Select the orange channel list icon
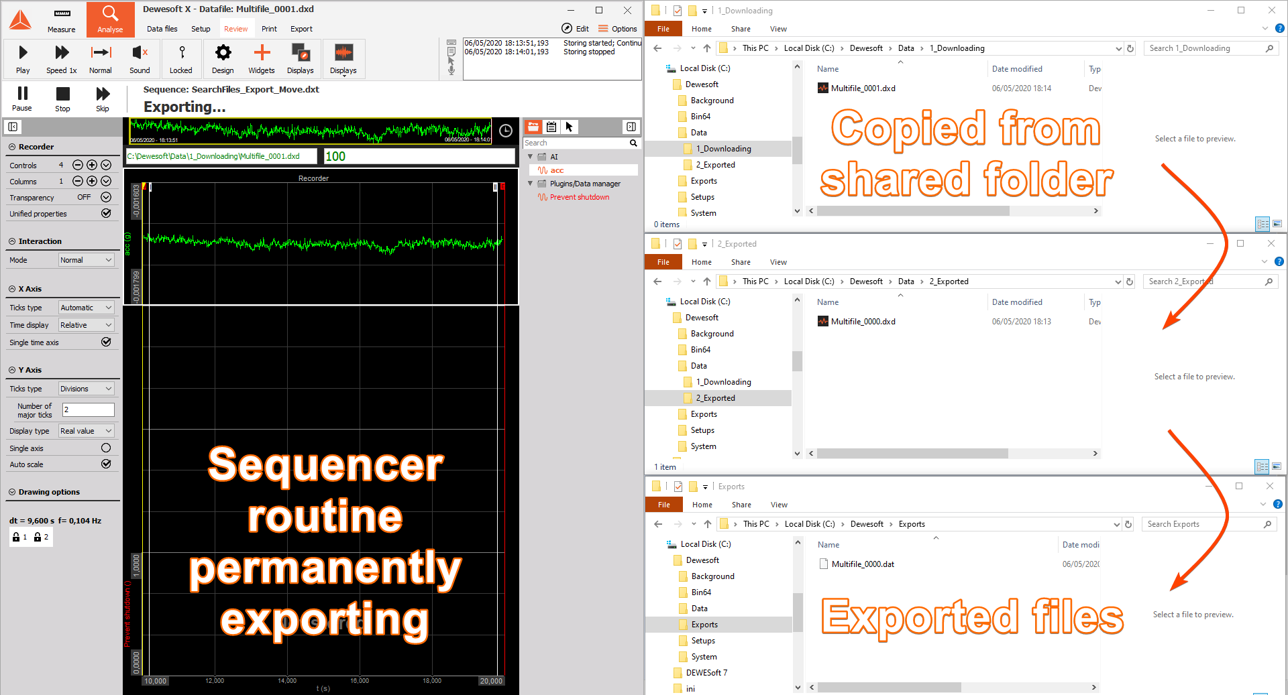1288x695 pixels. point(533,127)
